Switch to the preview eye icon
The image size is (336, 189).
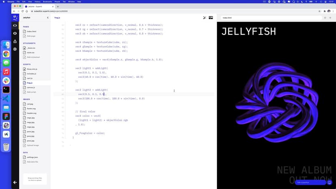[15, 33]
